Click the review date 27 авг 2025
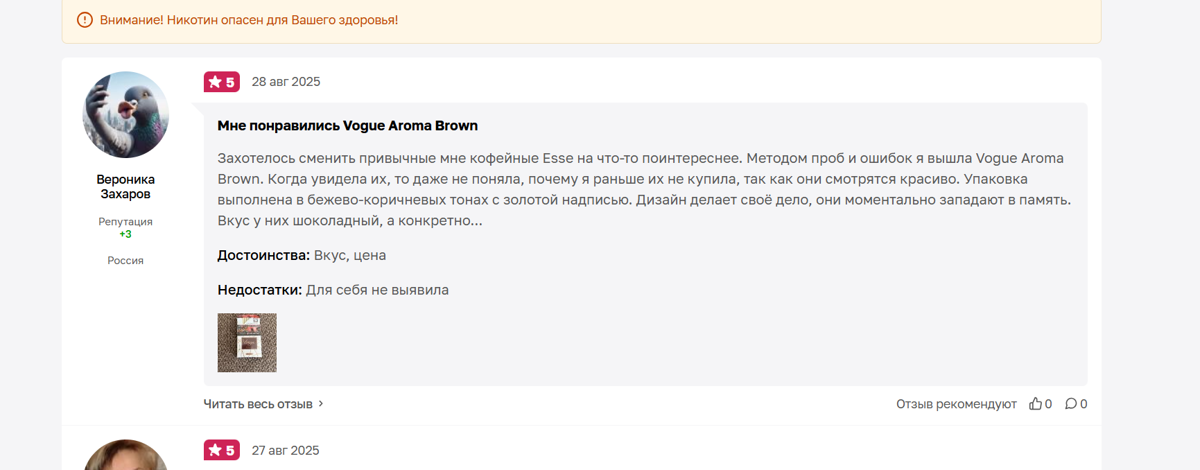 (x=286, y=451)
